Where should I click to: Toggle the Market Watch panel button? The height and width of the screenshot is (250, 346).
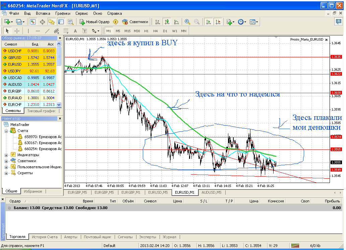tap(33, 22)
